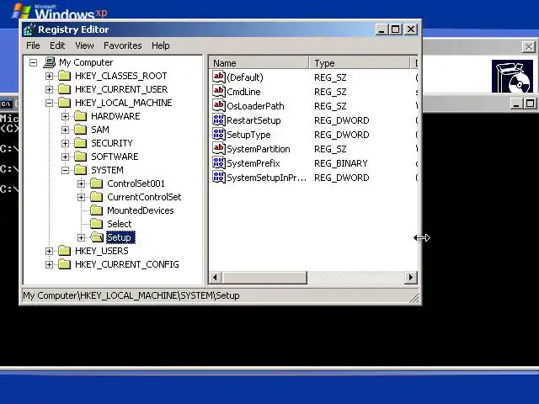Expand the HKEY_USERS node

[x=49, y=251]
